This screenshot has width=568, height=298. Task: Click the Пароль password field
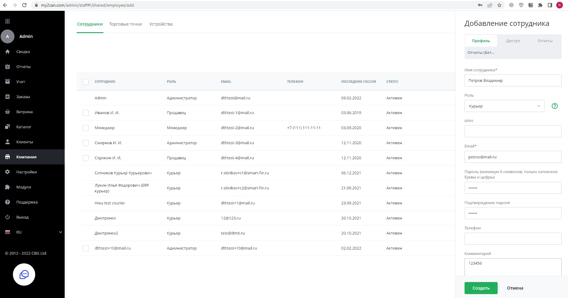tap(513, 188)
